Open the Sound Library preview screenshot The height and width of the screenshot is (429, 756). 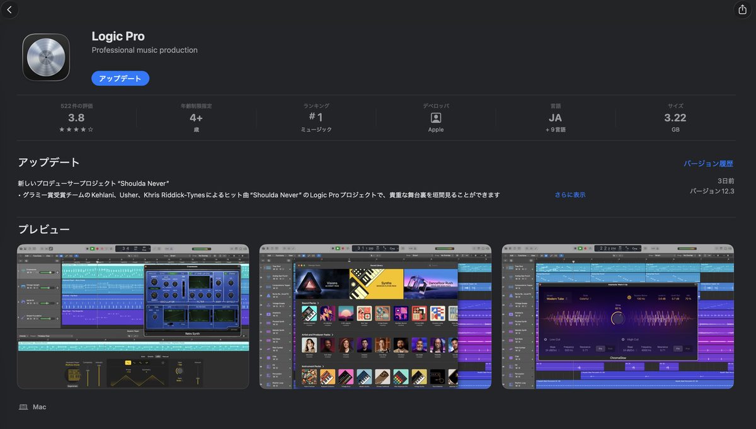click(375, 316)
